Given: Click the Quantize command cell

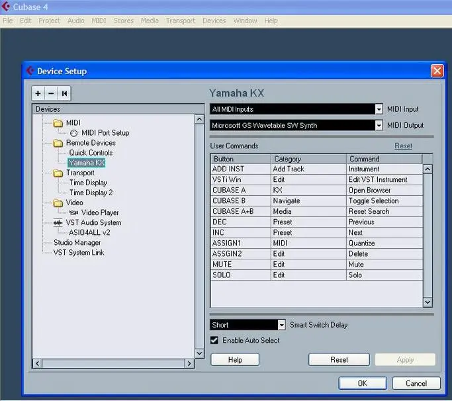Looking at the screenshot, I should (384, 244).
